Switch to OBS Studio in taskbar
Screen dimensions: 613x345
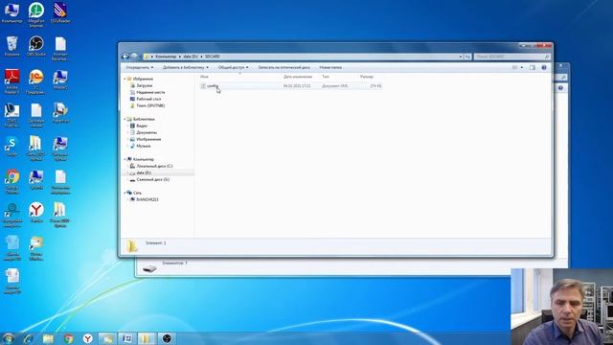click(167, 338)
